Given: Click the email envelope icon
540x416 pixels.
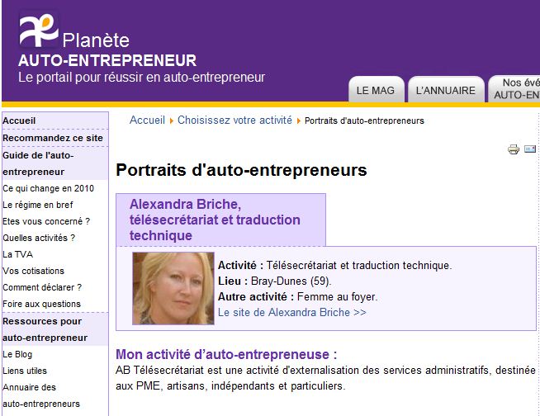Looking at the screenshot, I should 530,149.
